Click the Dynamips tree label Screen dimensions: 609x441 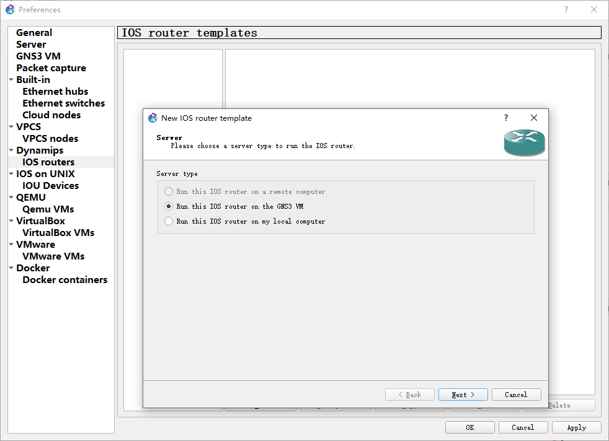coord(40,150)
